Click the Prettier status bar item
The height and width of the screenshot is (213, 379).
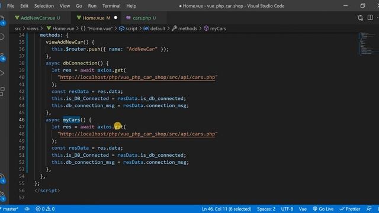pos(350,209)
